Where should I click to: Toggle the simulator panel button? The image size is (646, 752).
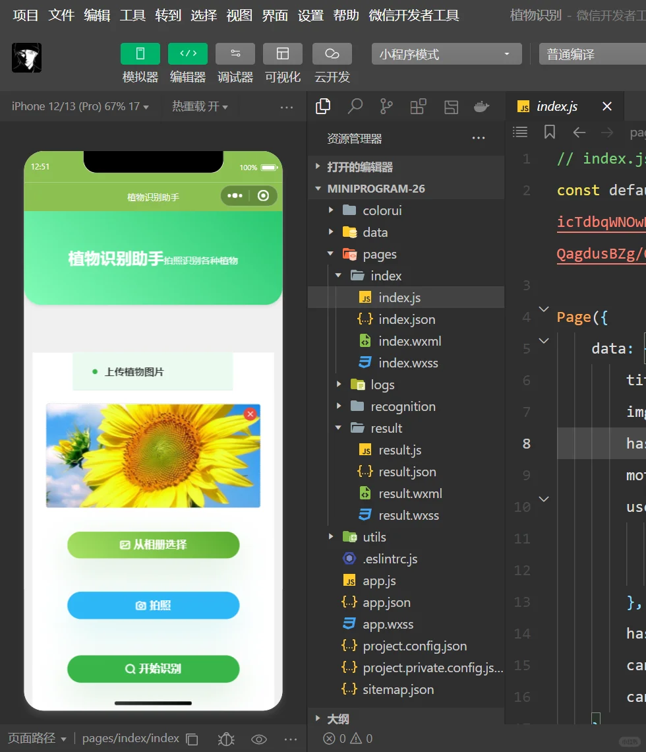pyautogui.click(x=140, y=53)
